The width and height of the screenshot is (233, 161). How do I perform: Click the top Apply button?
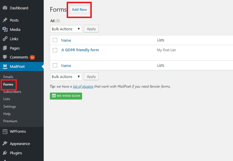pos(91,29)
